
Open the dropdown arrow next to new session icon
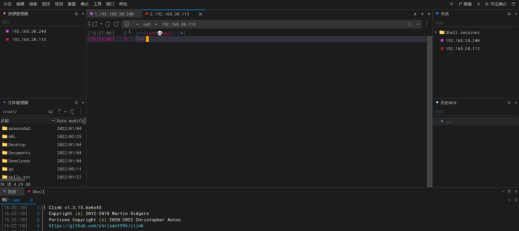[101, 24]
